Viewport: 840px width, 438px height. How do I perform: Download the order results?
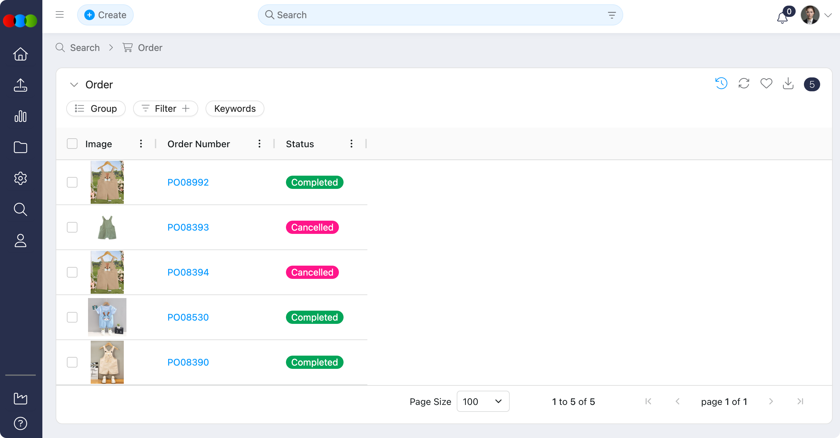coord(788,84)
